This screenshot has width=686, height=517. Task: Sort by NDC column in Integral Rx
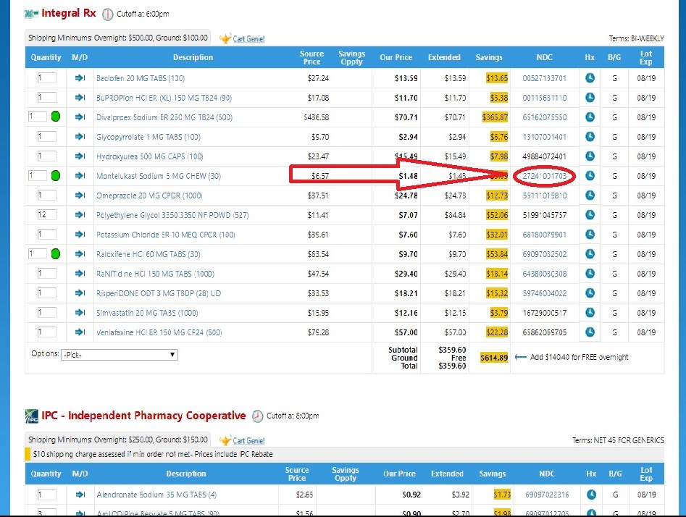point(544,57)
